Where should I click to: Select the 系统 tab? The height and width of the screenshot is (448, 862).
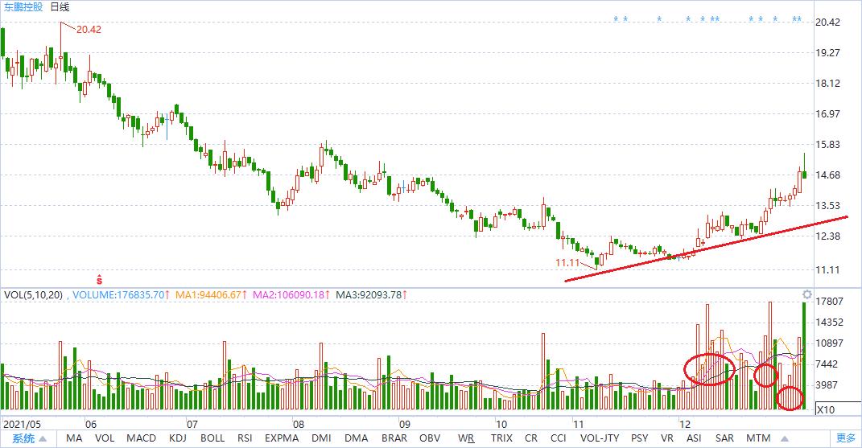point(23,438)
